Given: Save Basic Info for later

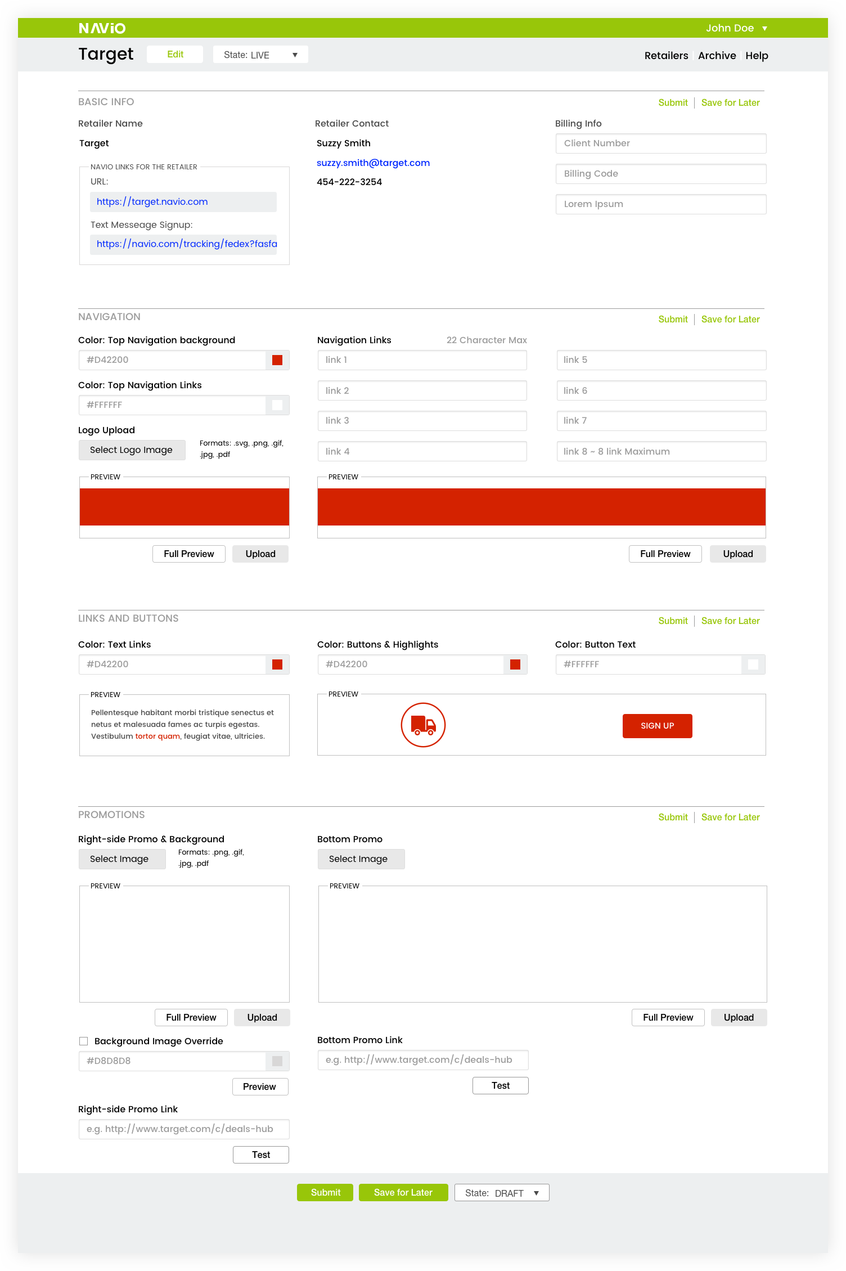Looking at the screenshot, I should pyautogui.click(x=730, y=102).
